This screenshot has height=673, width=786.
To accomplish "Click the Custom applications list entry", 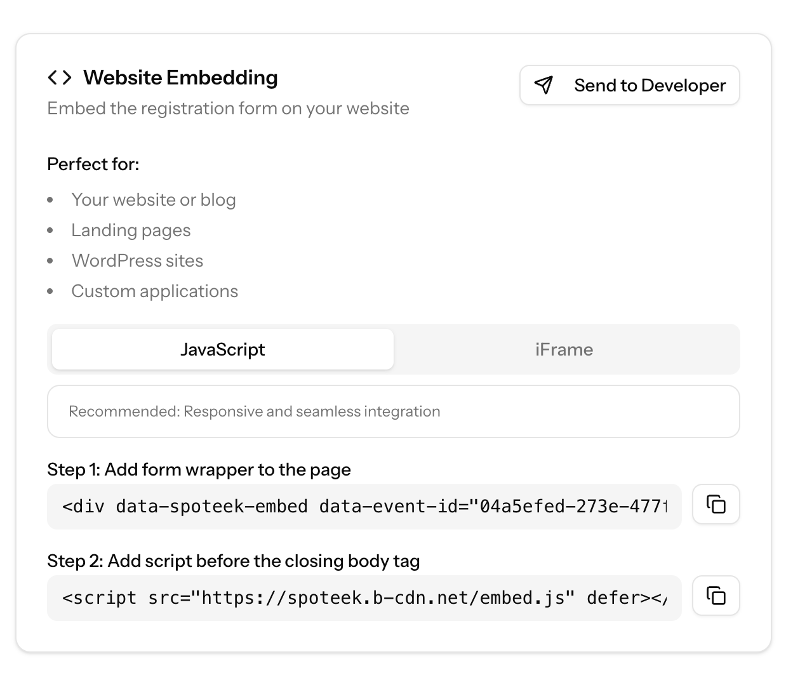I will point(155,291).
